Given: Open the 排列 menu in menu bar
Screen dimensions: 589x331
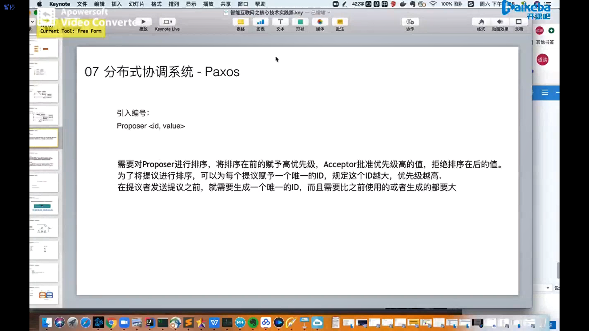Looking at the screenshot, I should click(174, 4).
